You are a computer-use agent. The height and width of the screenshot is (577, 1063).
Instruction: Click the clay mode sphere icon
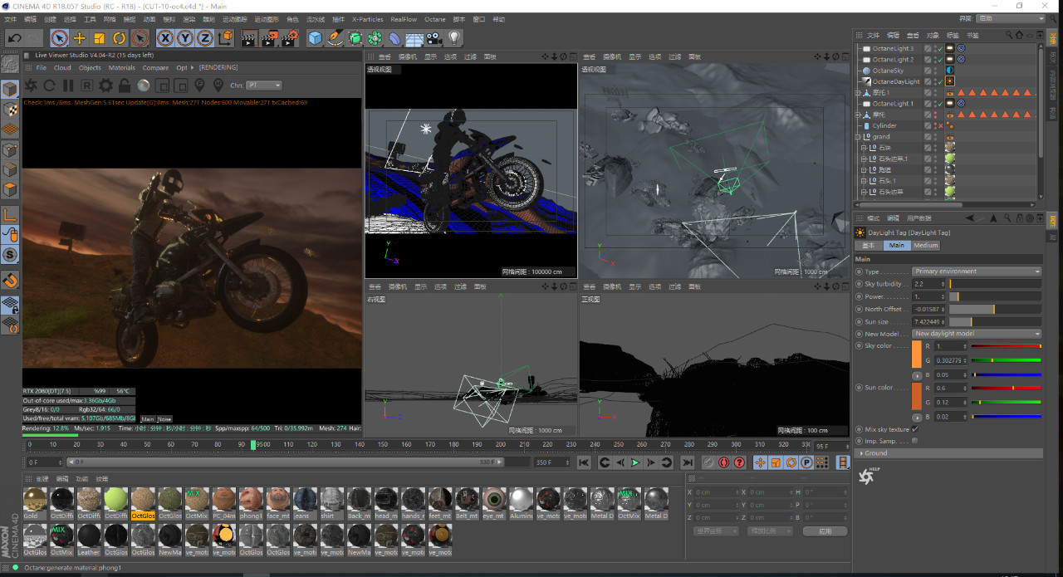point(143,86)
